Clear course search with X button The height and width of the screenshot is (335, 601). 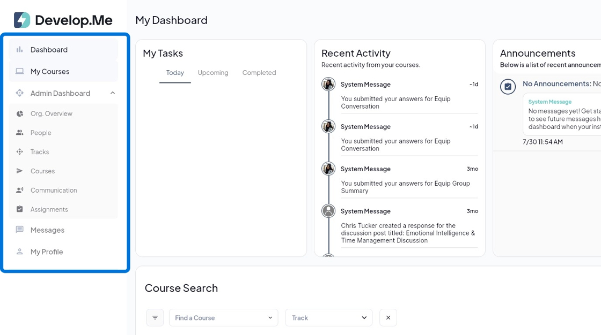point(388,318)
